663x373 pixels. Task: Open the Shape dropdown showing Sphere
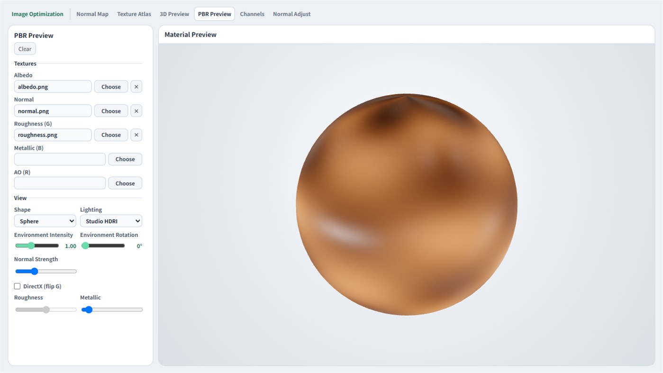click(x=45, y=221)
